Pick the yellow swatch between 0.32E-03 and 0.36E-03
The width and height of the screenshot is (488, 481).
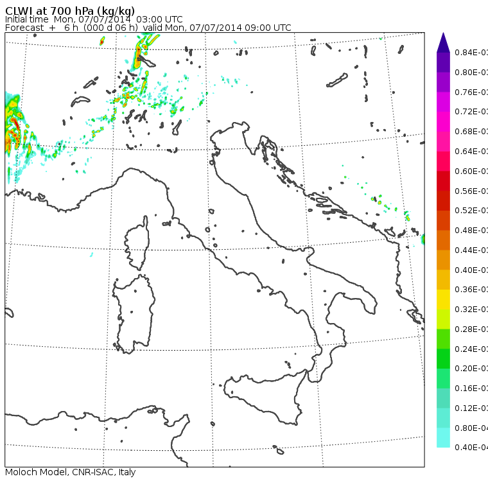[x=443, y=299]
